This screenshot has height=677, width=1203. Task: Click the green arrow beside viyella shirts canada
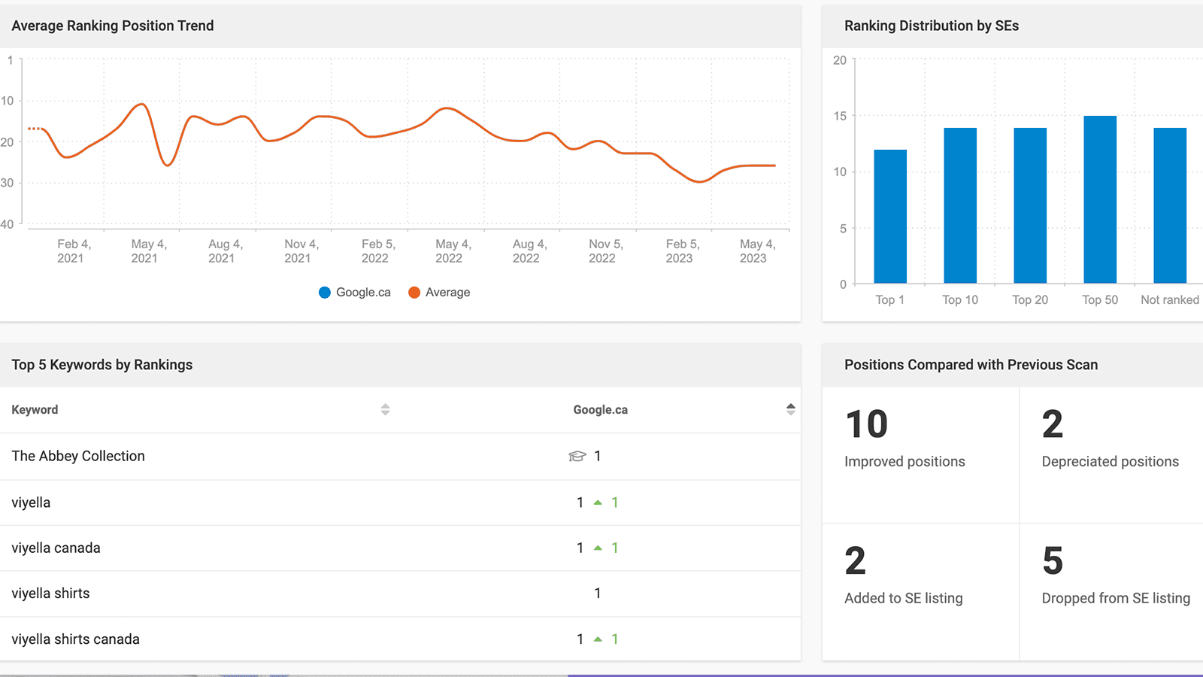pos(598,639)
